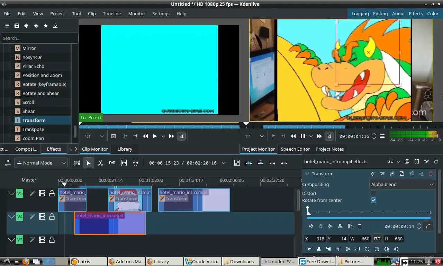Open the Normal Mode dropdown
The width and height of the screenshot is (443, 266).
tap(41, 163)
